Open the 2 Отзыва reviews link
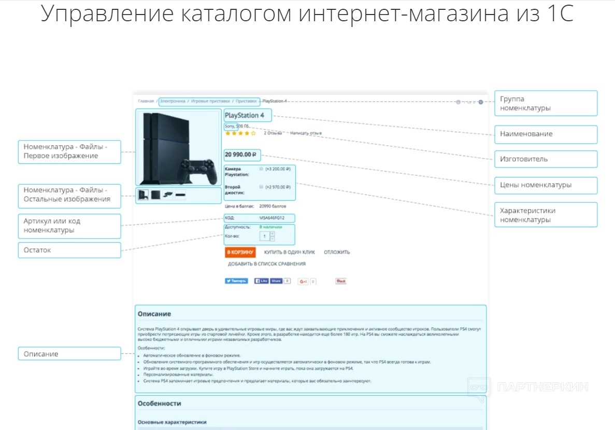The width and height of the screenshot is (615, 430). pyautogui.click(x=273, y=133)
